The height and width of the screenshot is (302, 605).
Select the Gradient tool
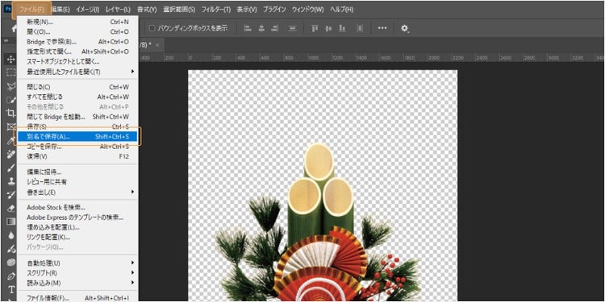click(x=10, y=221)
